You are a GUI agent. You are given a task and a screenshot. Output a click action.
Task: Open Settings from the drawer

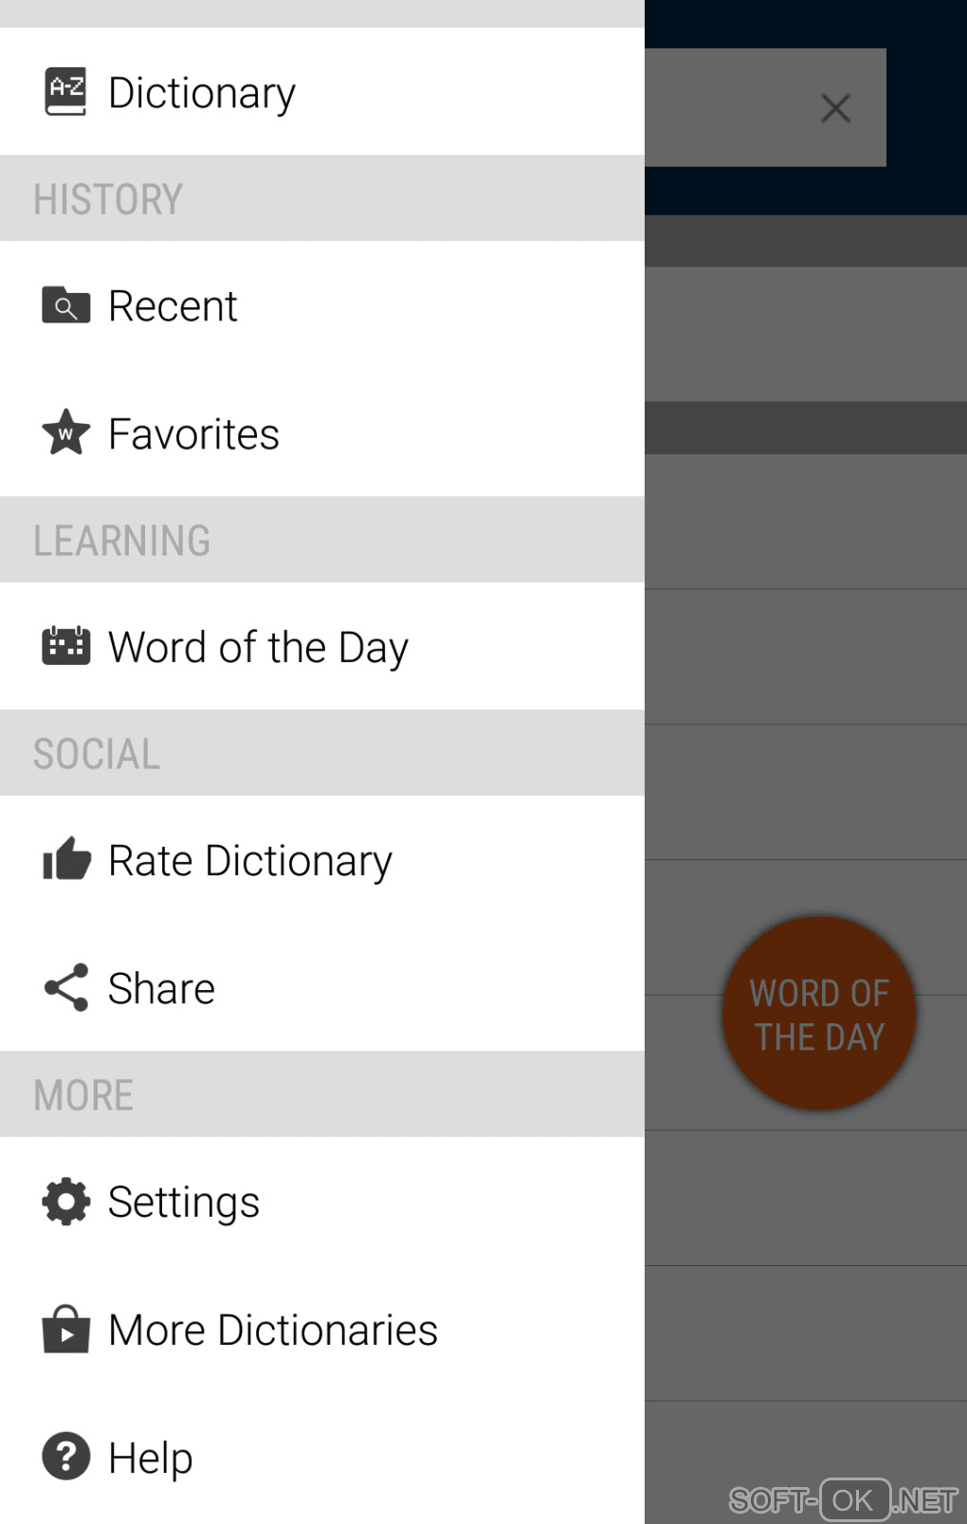(184, 1203)
